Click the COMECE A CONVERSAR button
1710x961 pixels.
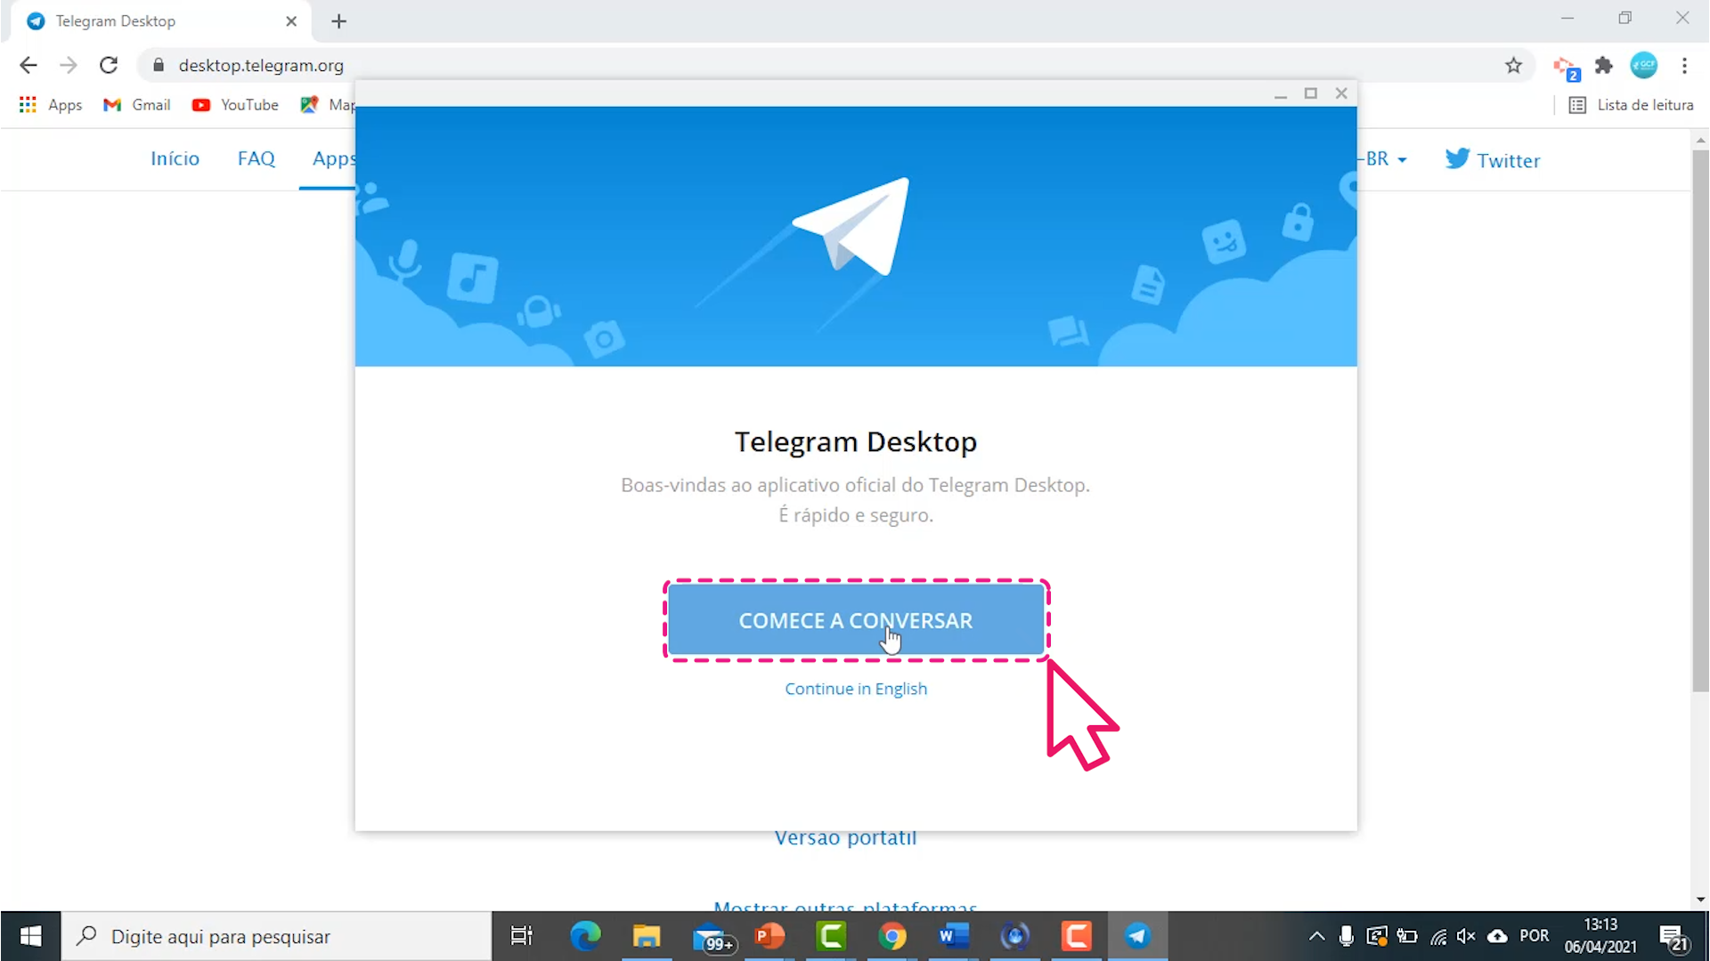[x=856, y=620]
